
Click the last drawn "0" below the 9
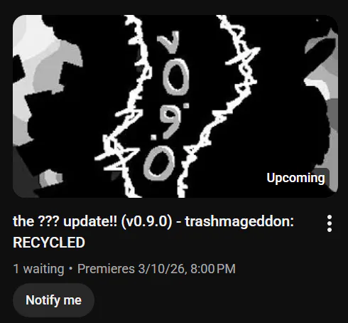[x=159, y=164]
